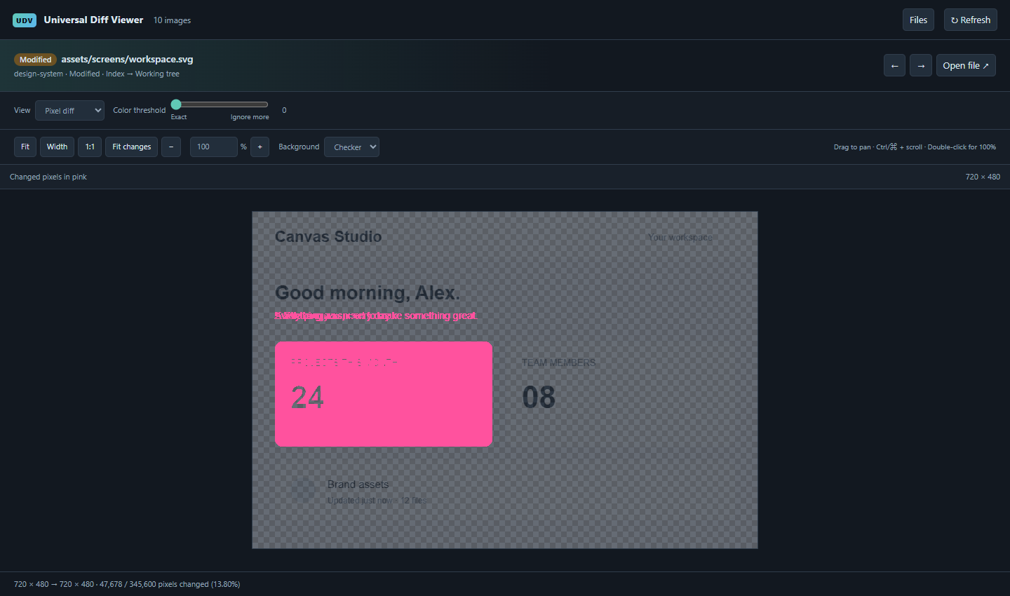1010x596 pixels.
Task: Click the Color threshold slider track
Action: pyautogui.click(x=220, y=104)
